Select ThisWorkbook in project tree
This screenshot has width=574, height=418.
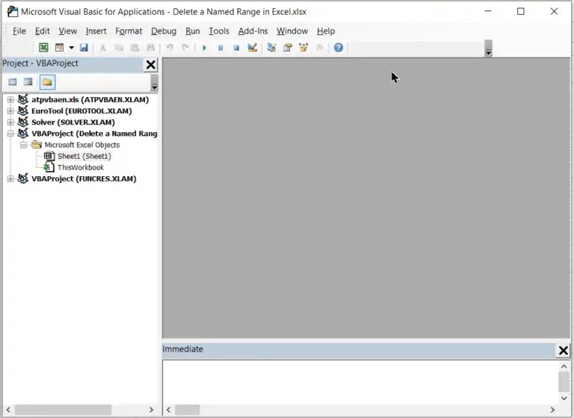[x=81, y=167]
